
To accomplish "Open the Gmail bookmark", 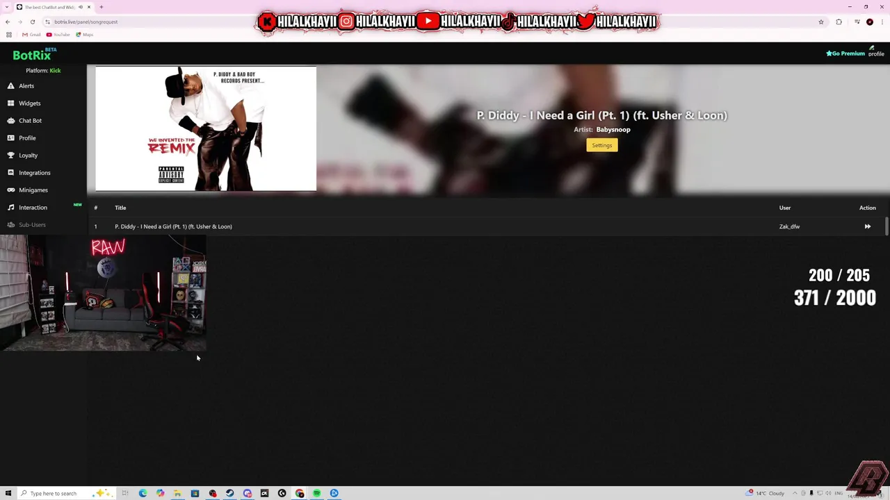I will point(31,35).
